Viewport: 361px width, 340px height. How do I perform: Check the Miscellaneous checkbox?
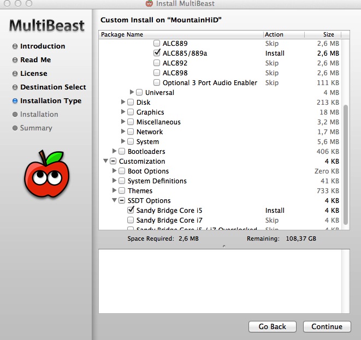pos(131,122)
